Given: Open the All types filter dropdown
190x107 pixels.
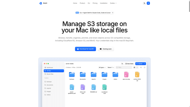Looking at the screenshot, I should (x=102, y=67).
